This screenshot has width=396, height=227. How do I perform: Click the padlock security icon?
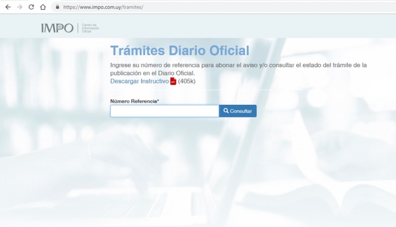[58, 7]
